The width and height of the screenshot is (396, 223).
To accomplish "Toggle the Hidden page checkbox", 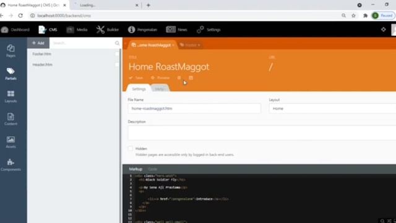I will (131, 149).
